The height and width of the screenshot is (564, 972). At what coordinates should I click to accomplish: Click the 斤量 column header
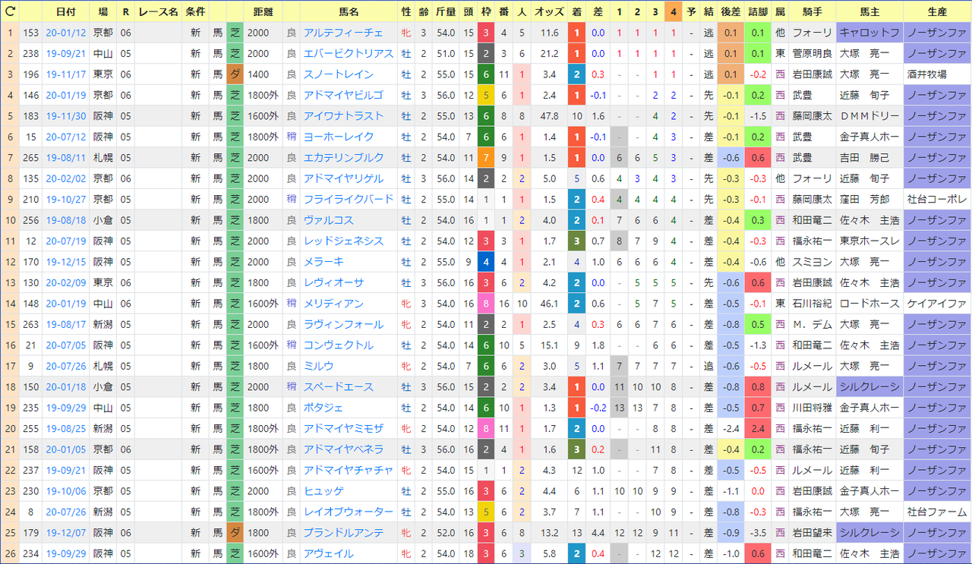point(446,12)
